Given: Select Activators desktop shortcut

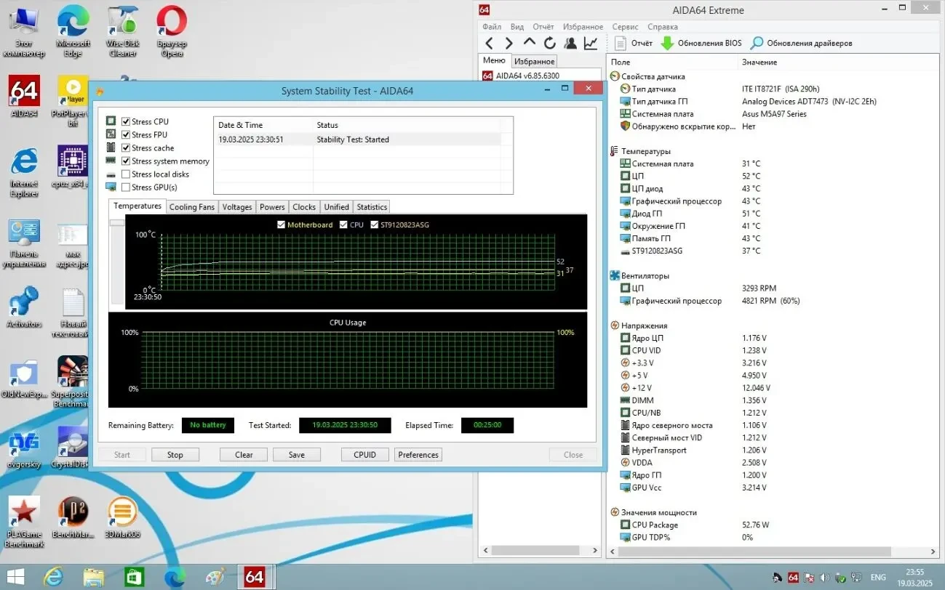Looking at the screenshot, I should coord(24,307).
